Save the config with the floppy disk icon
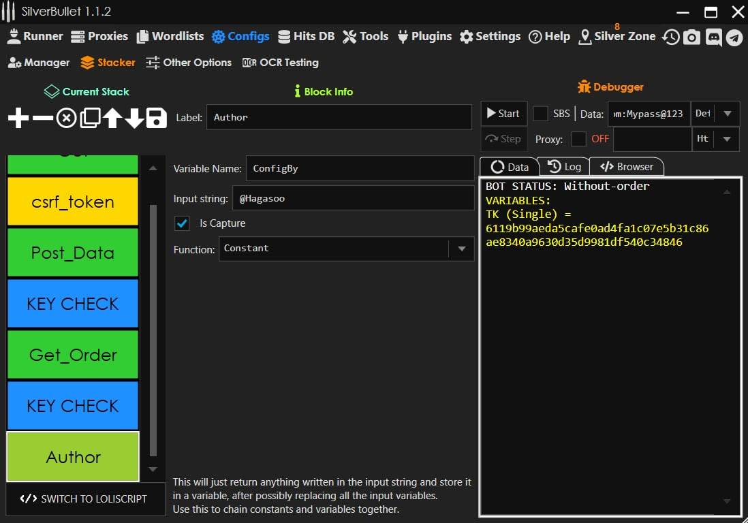This screenshot has width=748, height=523. [x=157, y=118]
